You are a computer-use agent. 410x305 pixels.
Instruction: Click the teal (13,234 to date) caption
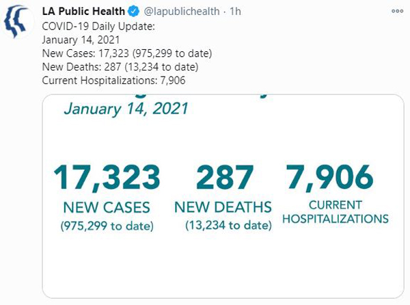[228, 225]
